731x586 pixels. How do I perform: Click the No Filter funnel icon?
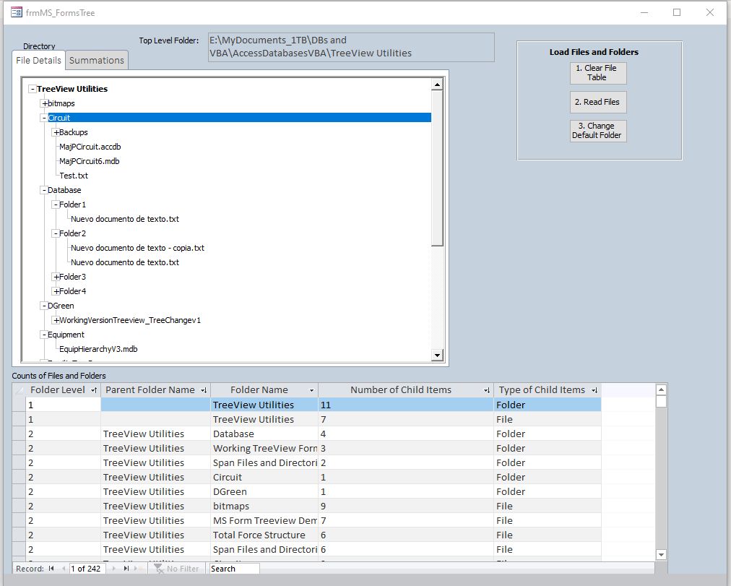pyautogui.click(x=160, y=569)
